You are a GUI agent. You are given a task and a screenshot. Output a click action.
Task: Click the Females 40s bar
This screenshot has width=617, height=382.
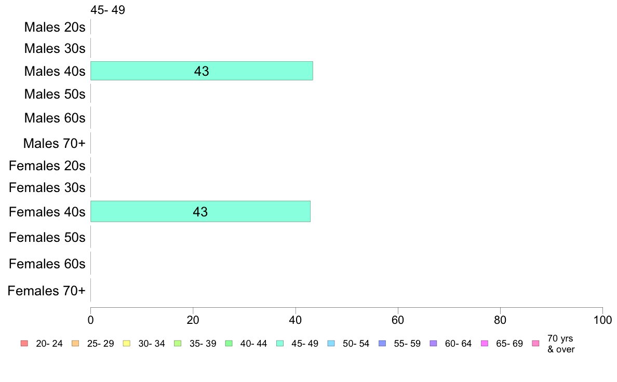click(x=200, y=211)
